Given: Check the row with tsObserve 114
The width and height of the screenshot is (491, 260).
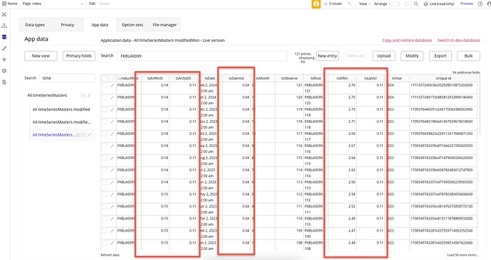Looking at the screenshot, I should pyautogui.click(x=105, y=170).
